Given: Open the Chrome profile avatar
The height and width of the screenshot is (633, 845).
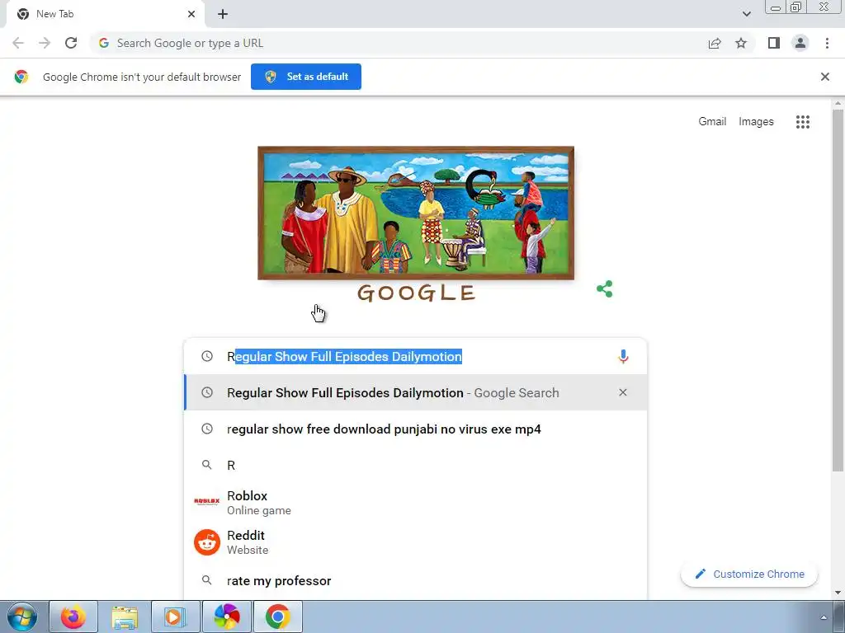Looking at the screenshot, I should click(800, 43).
